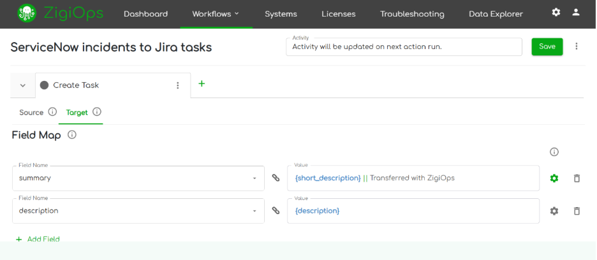This screenshot has width=597, height=260.
Task: Open the Data Explorer page
Action: 496,14
